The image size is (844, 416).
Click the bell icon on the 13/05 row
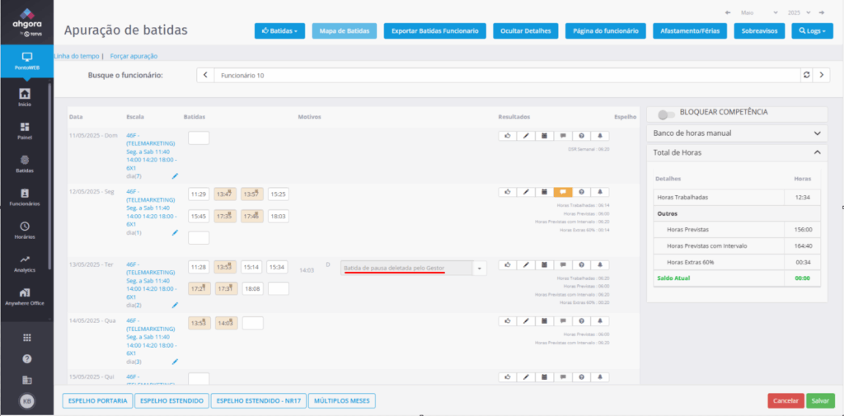(600, 265)
